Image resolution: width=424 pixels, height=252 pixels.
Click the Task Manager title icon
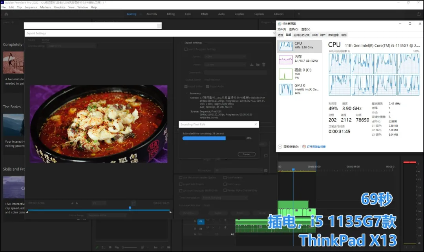point(280,24)
